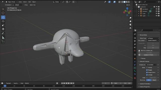Click the Update All Paths button
This screenshot has height=90, width=161.
[x=148, y=55]
